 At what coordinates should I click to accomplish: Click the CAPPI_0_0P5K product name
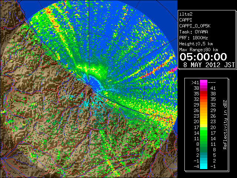(x=195, y=26)
